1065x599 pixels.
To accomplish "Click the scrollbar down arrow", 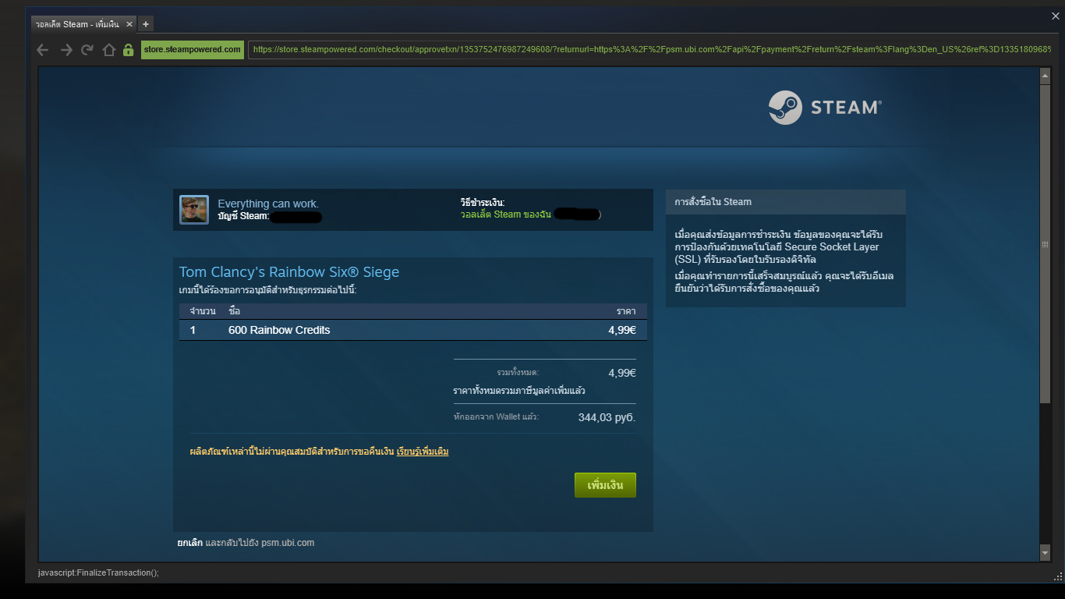I will [x=1046, y=553].
